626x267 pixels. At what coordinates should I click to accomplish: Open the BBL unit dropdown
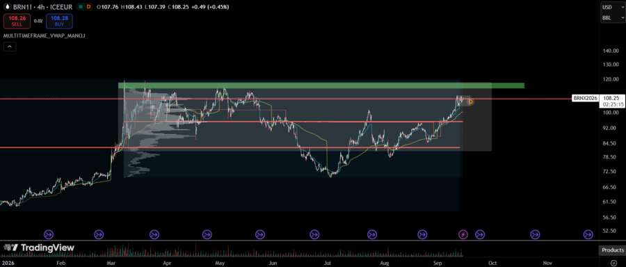pyautogui.click(x=613, y=17)
